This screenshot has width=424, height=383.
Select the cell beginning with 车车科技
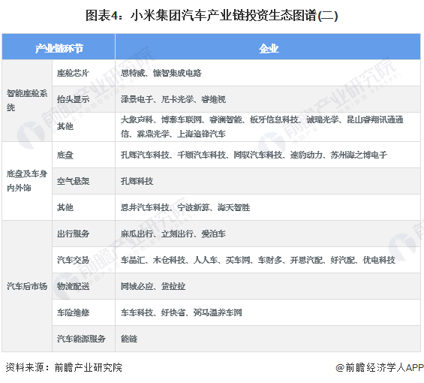(268, 312)
